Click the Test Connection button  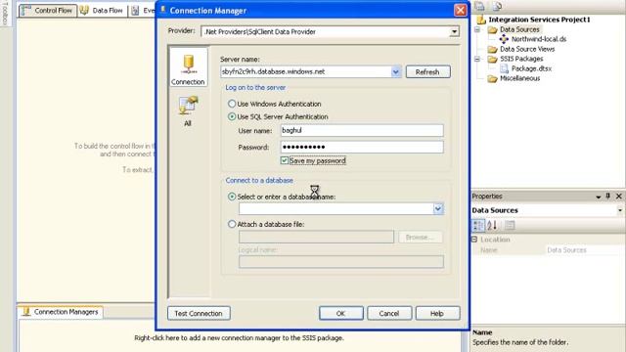click(199, 313)
